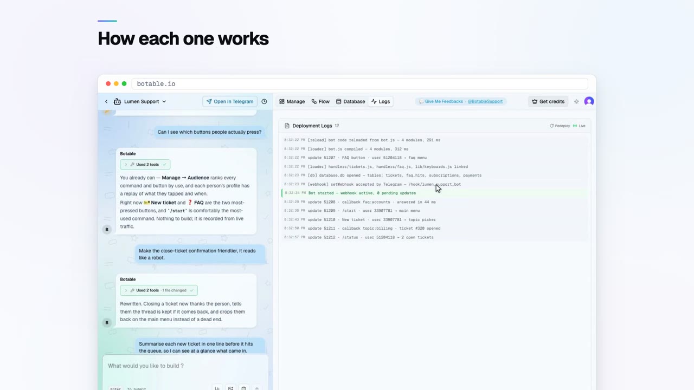Expand the first "Used 2 tools" section
Viewport: 694px width, 390px height.
tap(145, 164)
